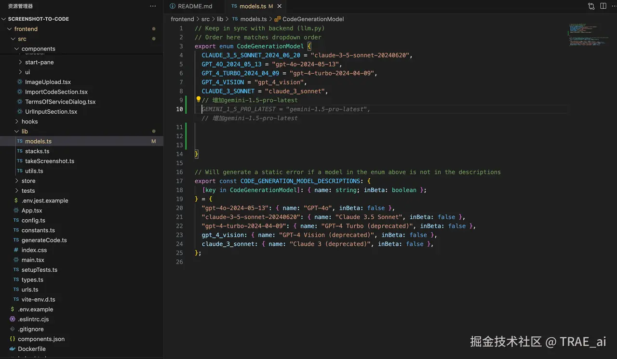Open explorer panel more actions ellipsis
Screen dimensions: 617x359
(x=153, y=6)
